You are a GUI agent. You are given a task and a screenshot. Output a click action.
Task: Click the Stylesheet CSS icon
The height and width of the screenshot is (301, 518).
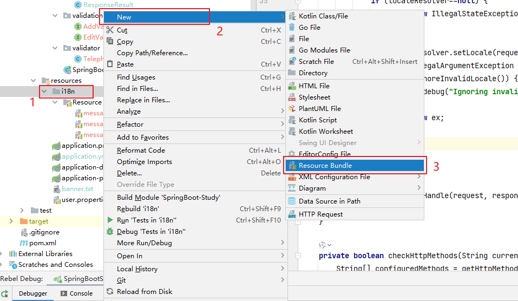tap(292, 97)
